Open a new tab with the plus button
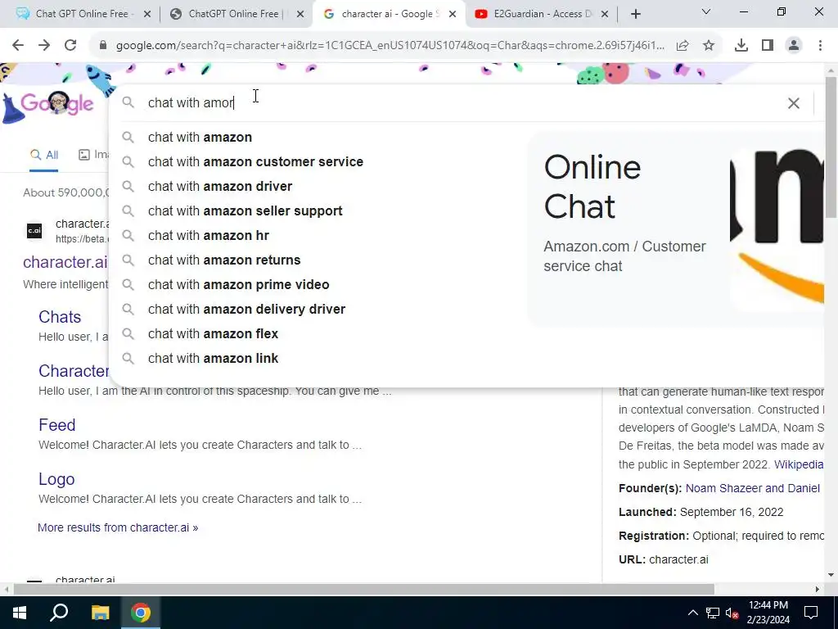The image size is (838, 629). pos(635,15)
